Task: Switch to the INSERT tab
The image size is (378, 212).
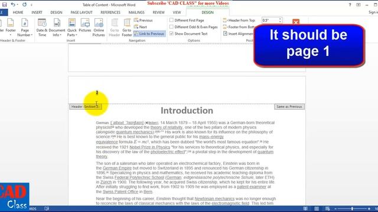Action: coord(37,12)
